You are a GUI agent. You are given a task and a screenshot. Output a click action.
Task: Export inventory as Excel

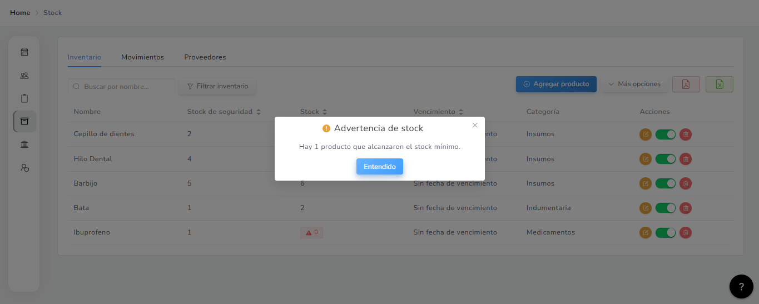720,84
